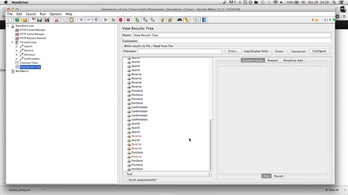Click the Start no pauses icon
Image resolution: width=348 pixels, height=195 pixels.
tap(113, 20)
